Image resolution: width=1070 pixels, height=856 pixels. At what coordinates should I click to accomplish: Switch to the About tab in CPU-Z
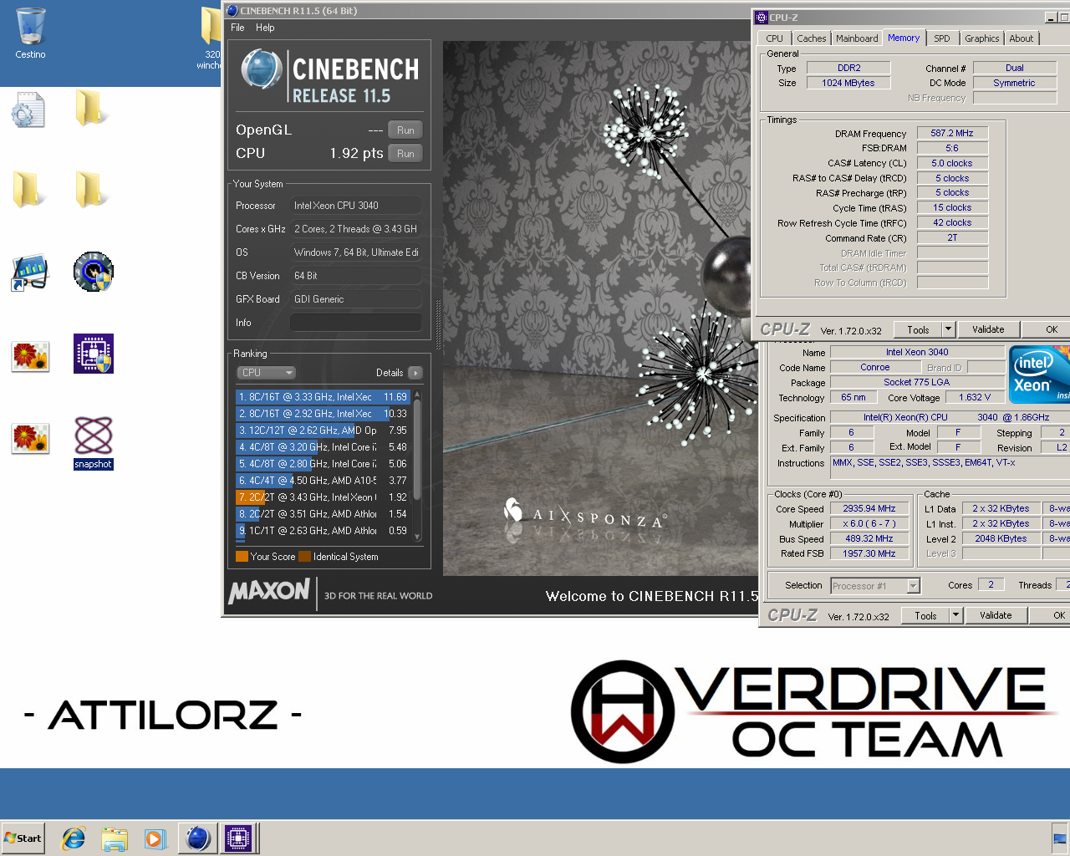click(1022, 38)
